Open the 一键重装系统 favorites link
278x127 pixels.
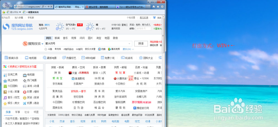tap(31, 12)
